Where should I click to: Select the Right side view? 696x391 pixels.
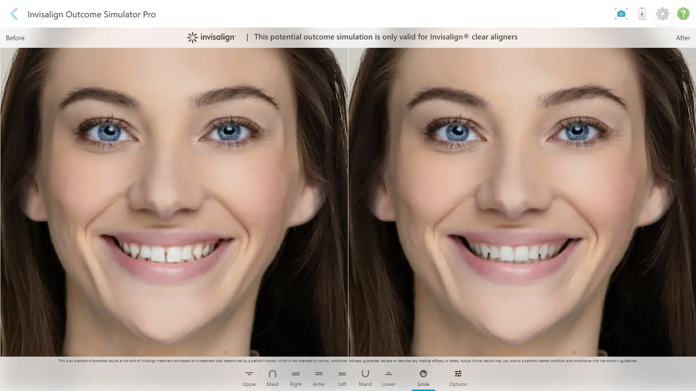296,378
